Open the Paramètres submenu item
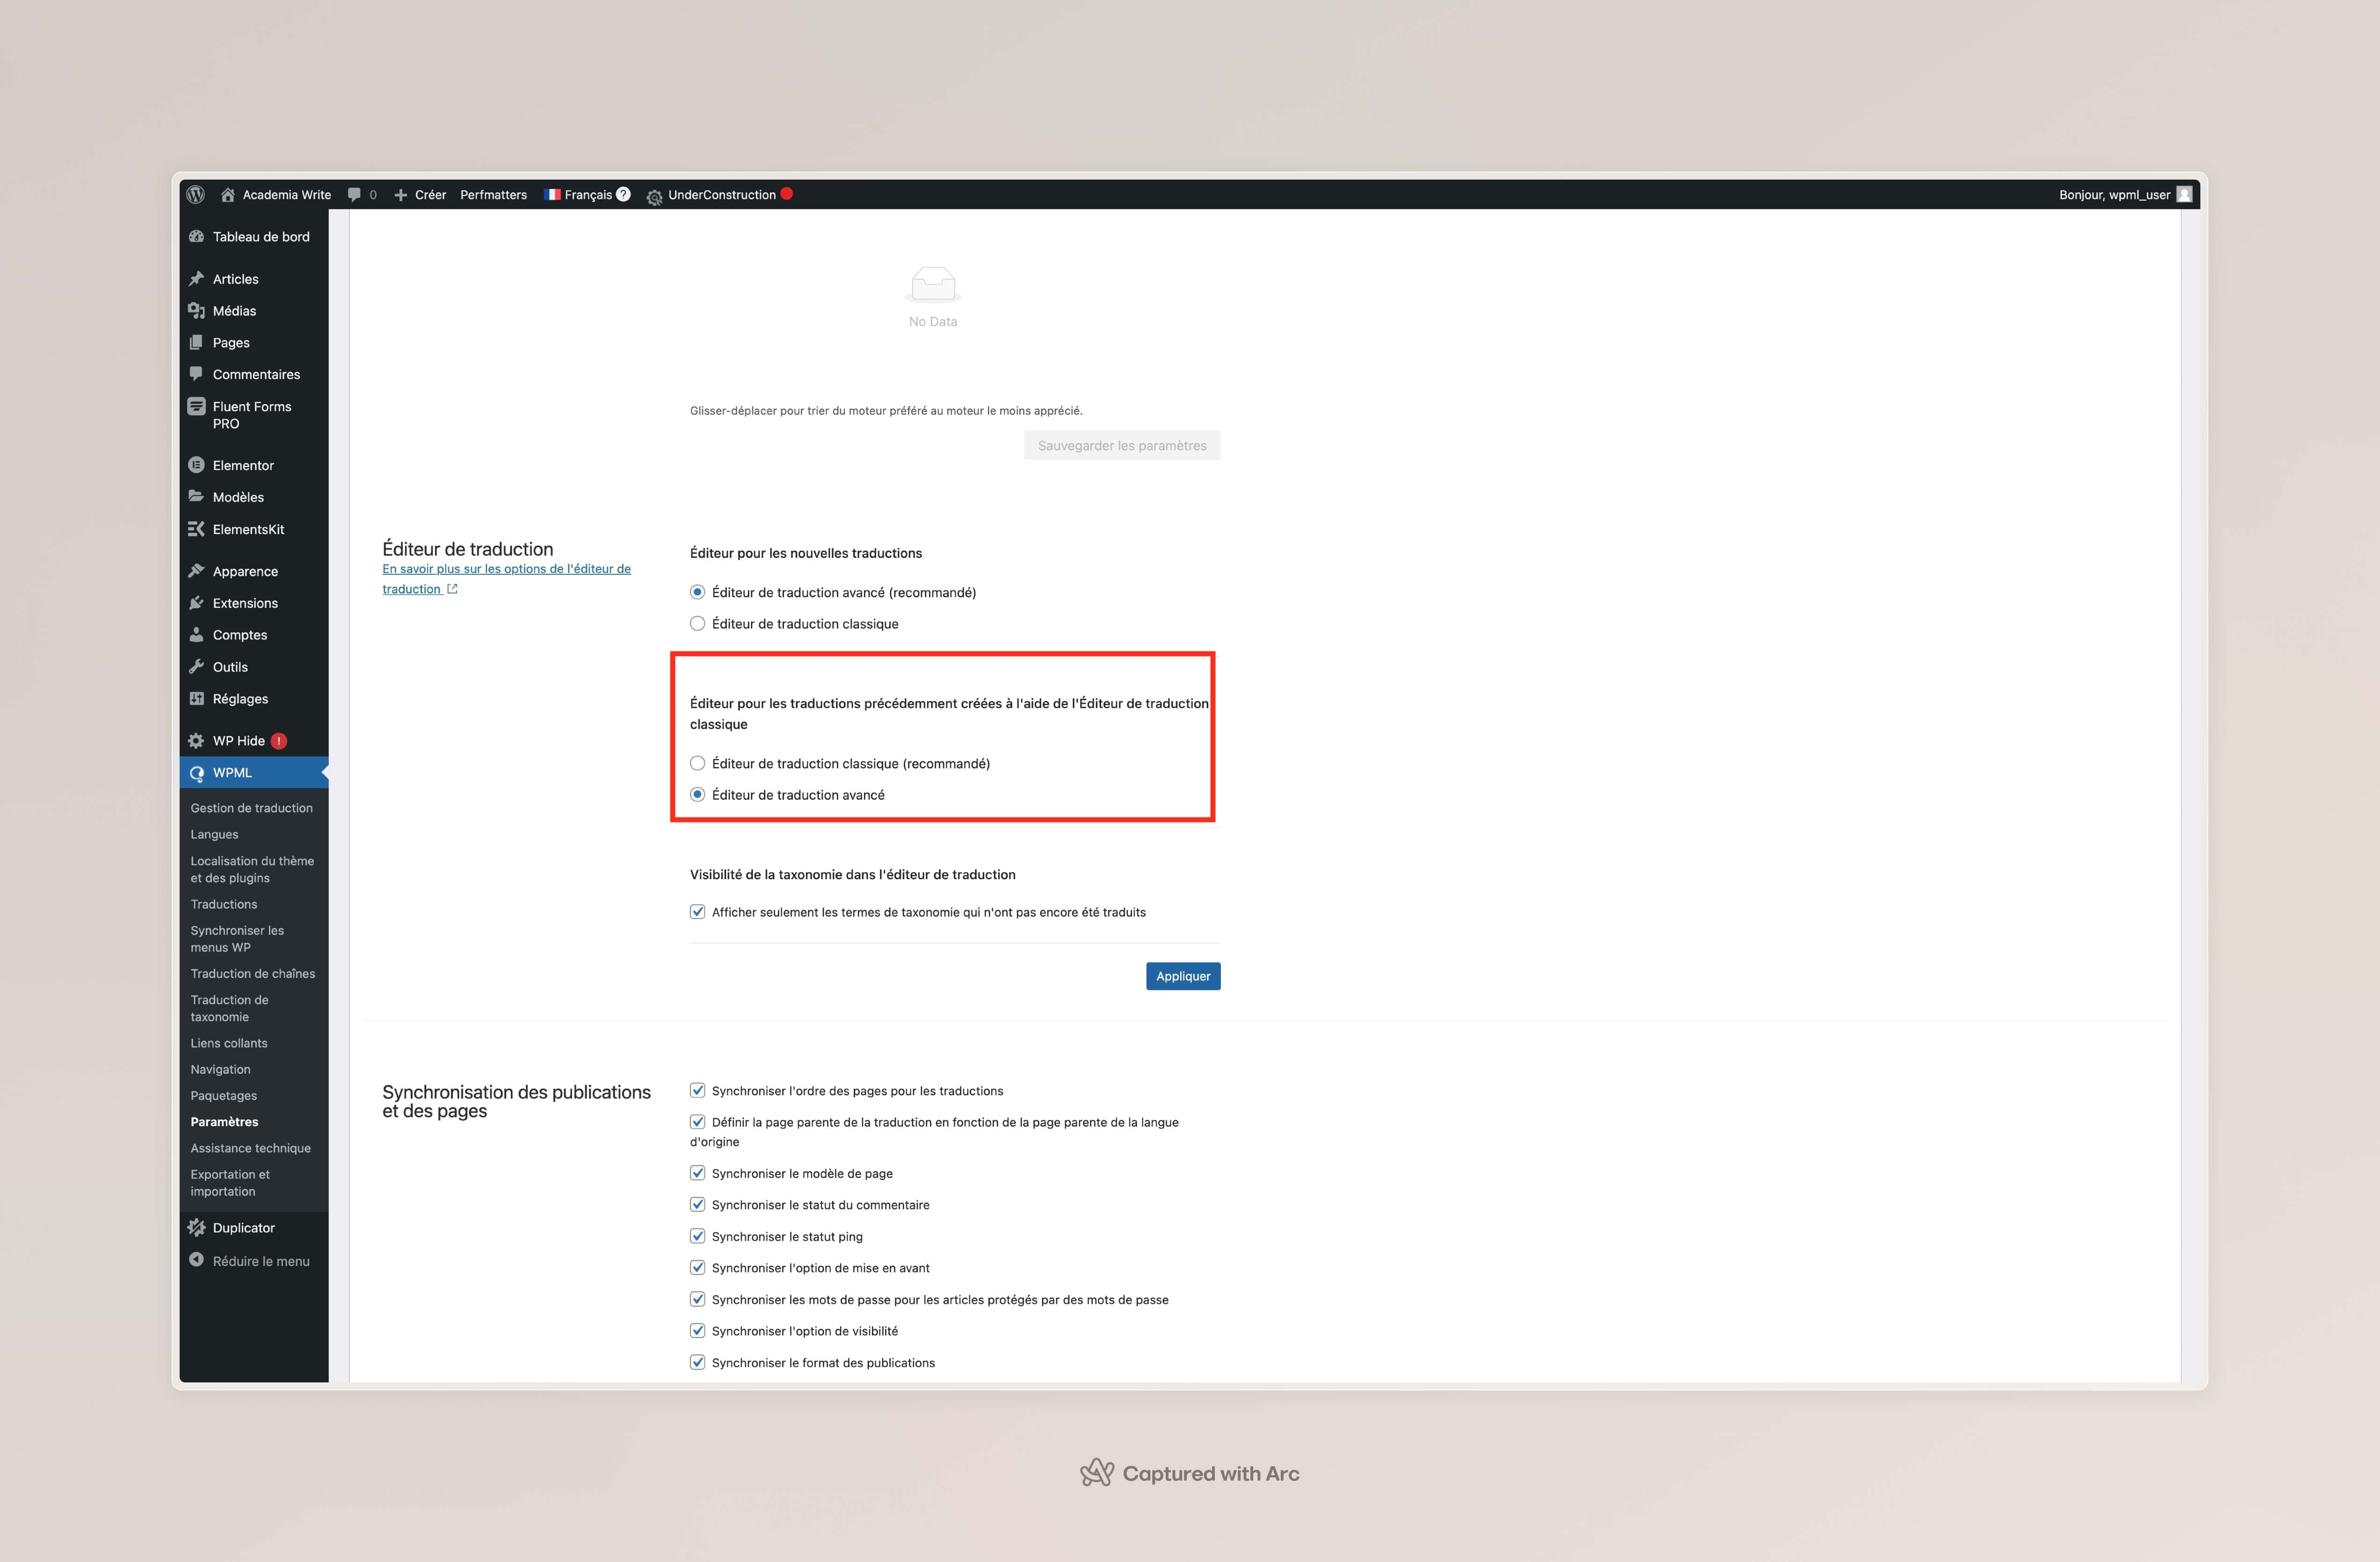This screenshot has width=2380, height=1562. click(225, 1121)
